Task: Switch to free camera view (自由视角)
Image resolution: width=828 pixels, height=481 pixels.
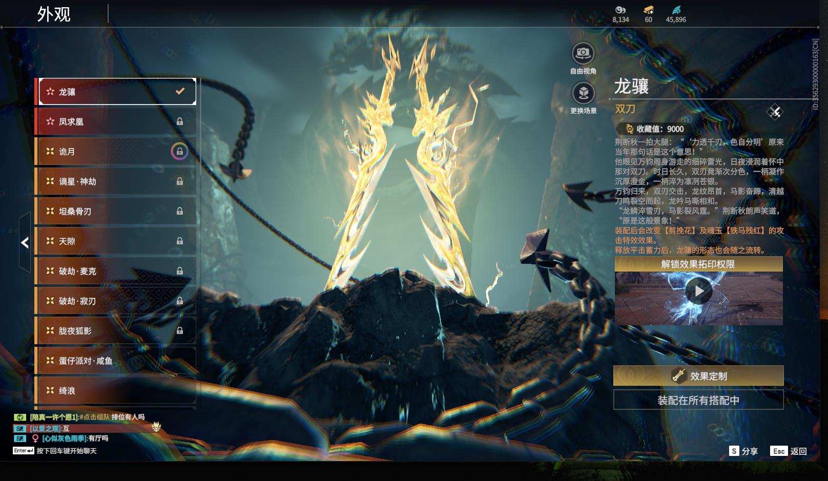Action: pos(583,53)
